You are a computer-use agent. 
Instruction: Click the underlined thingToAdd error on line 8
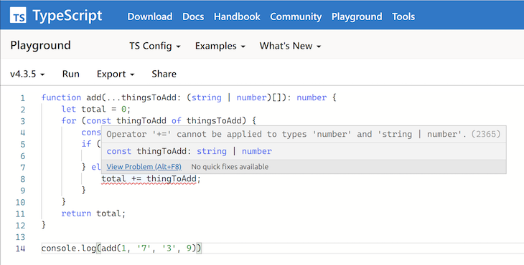pyautogui.click(x=171, y=179)
